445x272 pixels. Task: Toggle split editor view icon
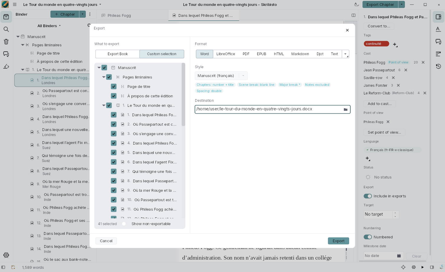[x=354, y=15]
